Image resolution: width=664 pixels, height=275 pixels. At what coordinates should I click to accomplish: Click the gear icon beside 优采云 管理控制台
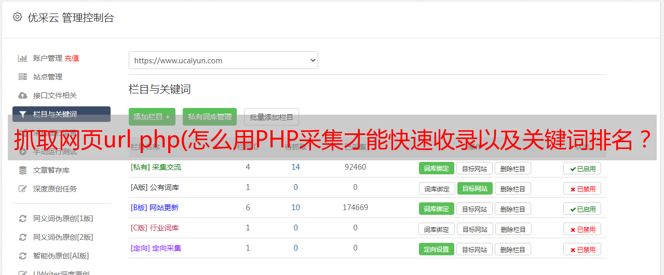tap(17, 17)
